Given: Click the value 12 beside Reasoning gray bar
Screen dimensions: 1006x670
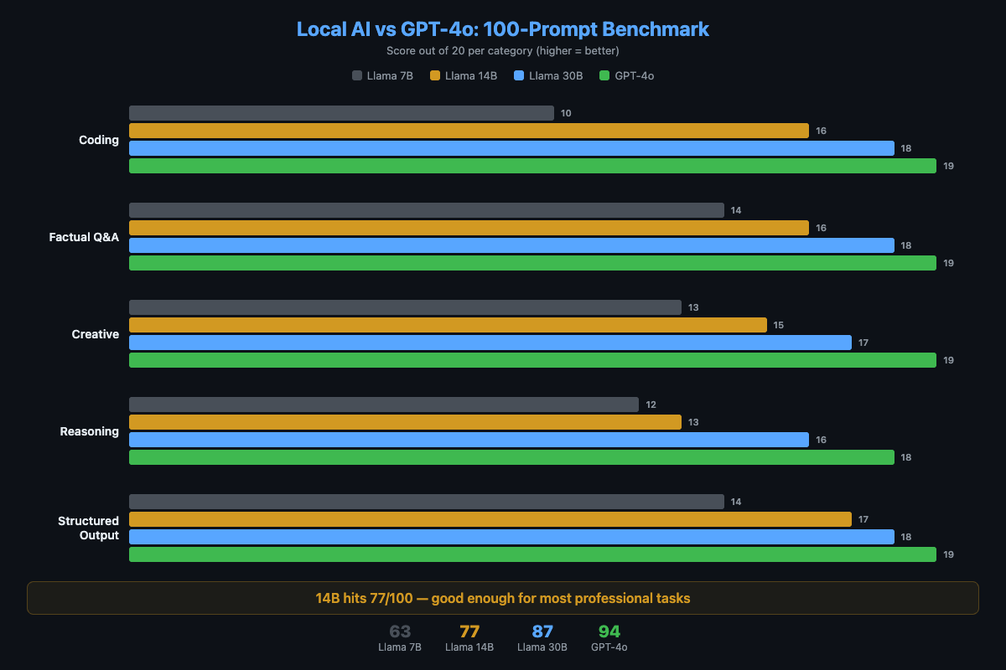Looking at the screenshot, I should tap(651, 405).
